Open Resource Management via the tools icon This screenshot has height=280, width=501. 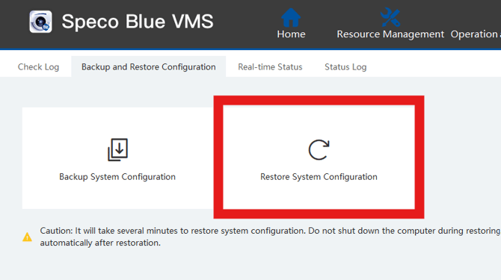390,17
